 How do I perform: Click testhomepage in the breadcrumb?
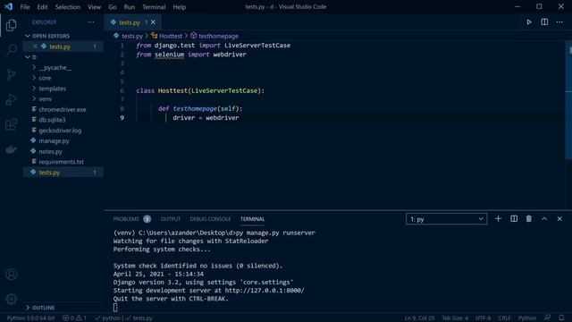[218, 36]
